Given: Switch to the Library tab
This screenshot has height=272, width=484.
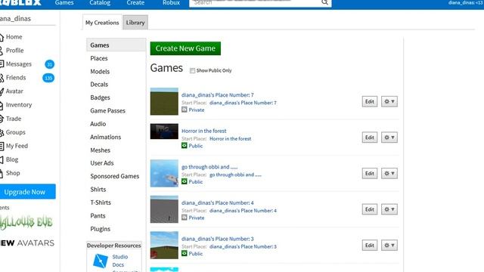Looking at the screenshot, I should pyautogui.click(x=135, y=23).
